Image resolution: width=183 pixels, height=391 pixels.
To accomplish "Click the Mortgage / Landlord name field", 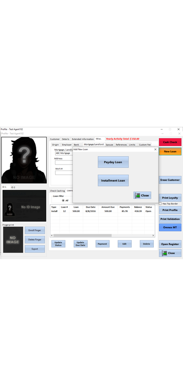I will 64,153.
